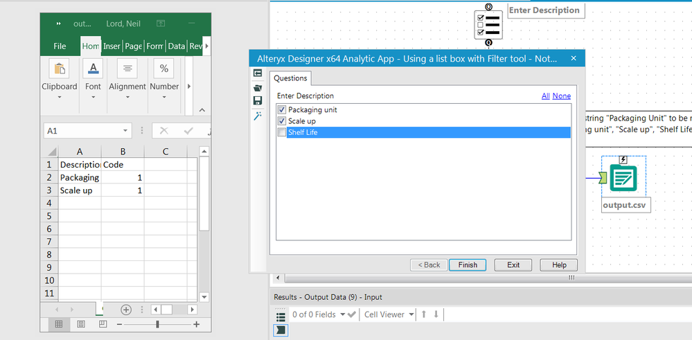Screen dimensions: 692x340
Task: Click the lightning bolt badge above the output tool
Action: (623, 160)
